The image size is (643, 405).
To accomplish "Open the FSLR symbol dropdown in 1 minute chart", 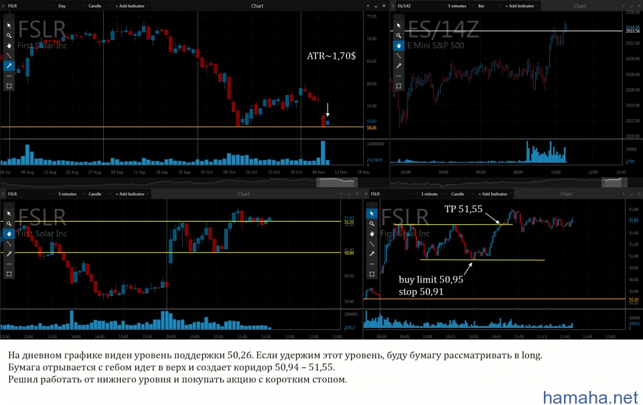I will (393, 194).
